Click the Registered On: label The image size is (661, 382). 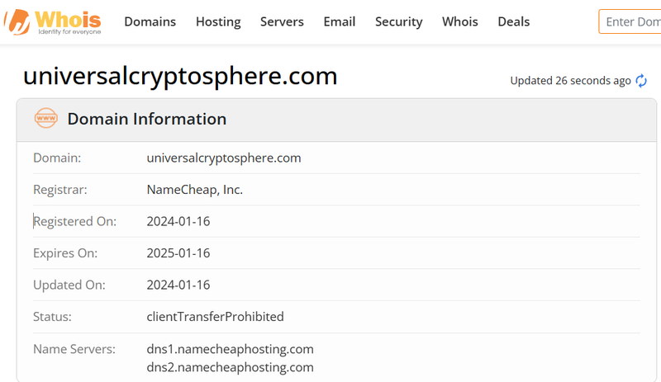[75, 222]
